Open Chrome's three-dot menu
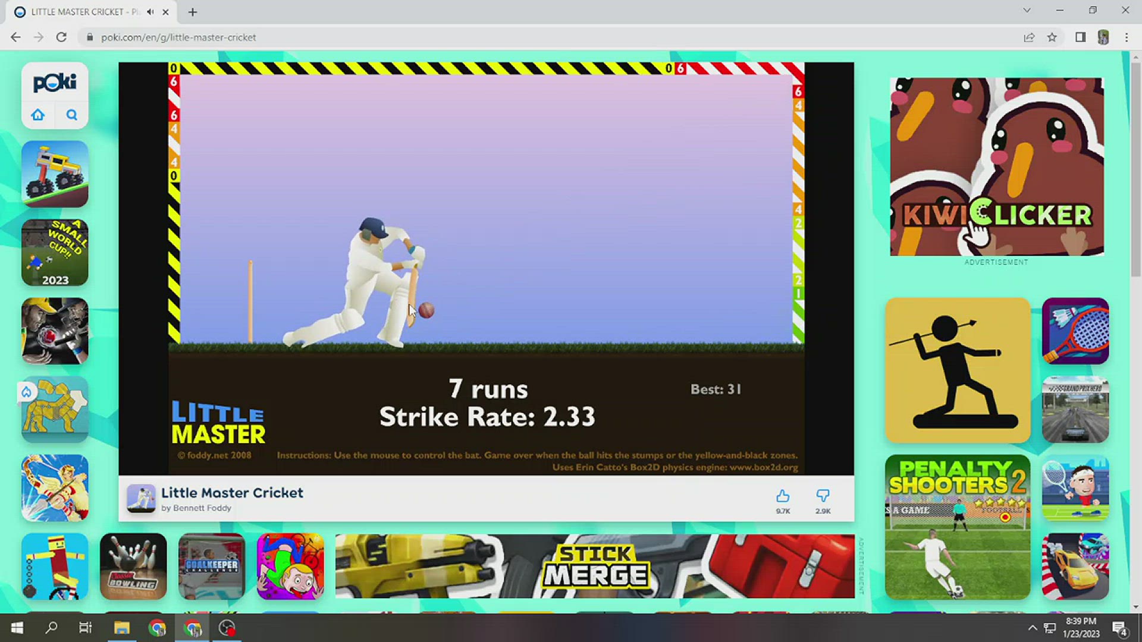This screenshot has height=642, width=1142. [1127, 37]
